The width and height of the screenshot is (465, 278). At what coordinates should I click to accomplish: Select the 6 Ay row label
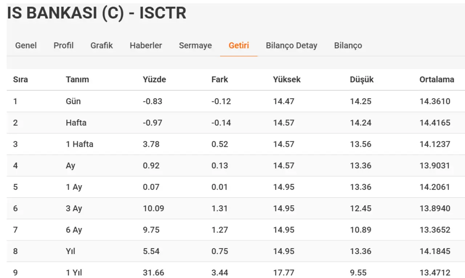point(74,230)
